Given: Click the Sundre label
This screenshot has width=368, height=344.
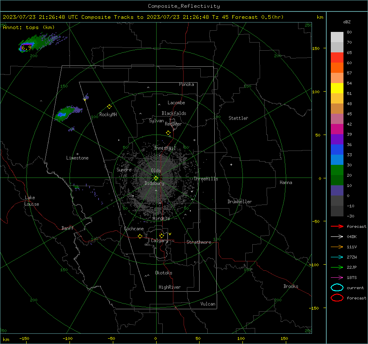Looking at the screenshot, I should (124, 169).
